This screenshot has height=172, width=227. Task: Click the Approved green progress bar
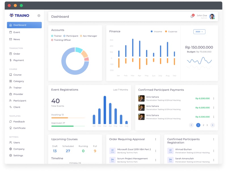click(62, 126)
